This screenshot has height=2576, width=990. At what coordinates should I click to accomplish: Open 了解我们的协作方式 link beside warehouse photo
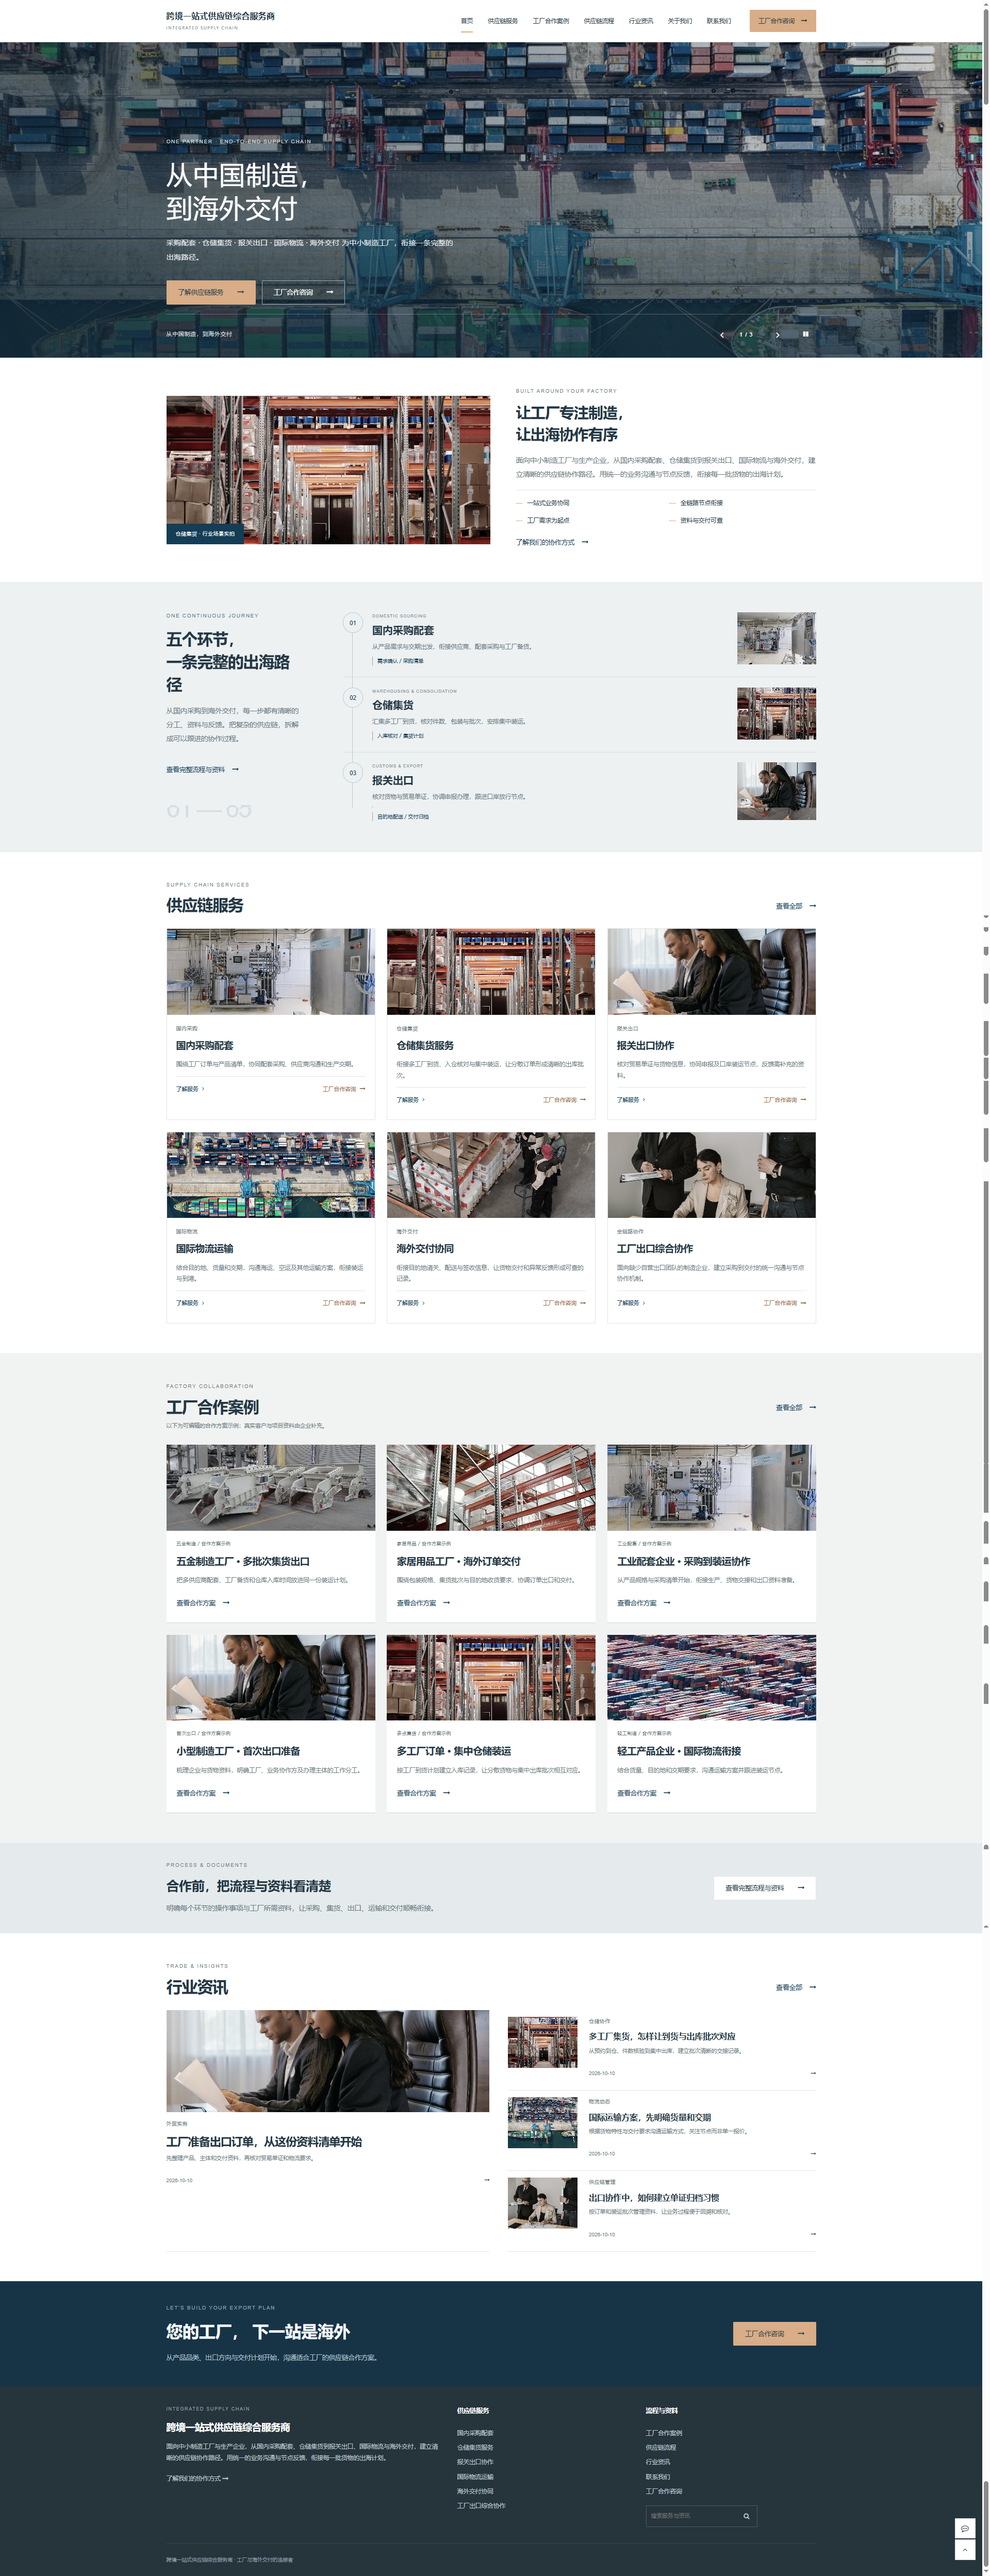click(552, 542)
